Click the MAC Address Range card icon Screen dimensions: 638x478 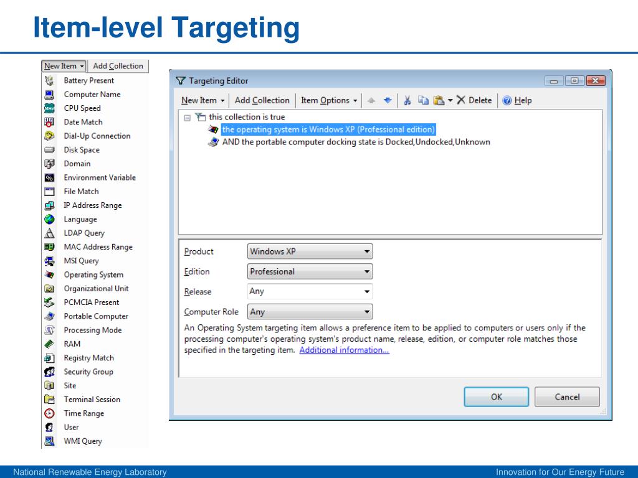[x=49, y=246]
